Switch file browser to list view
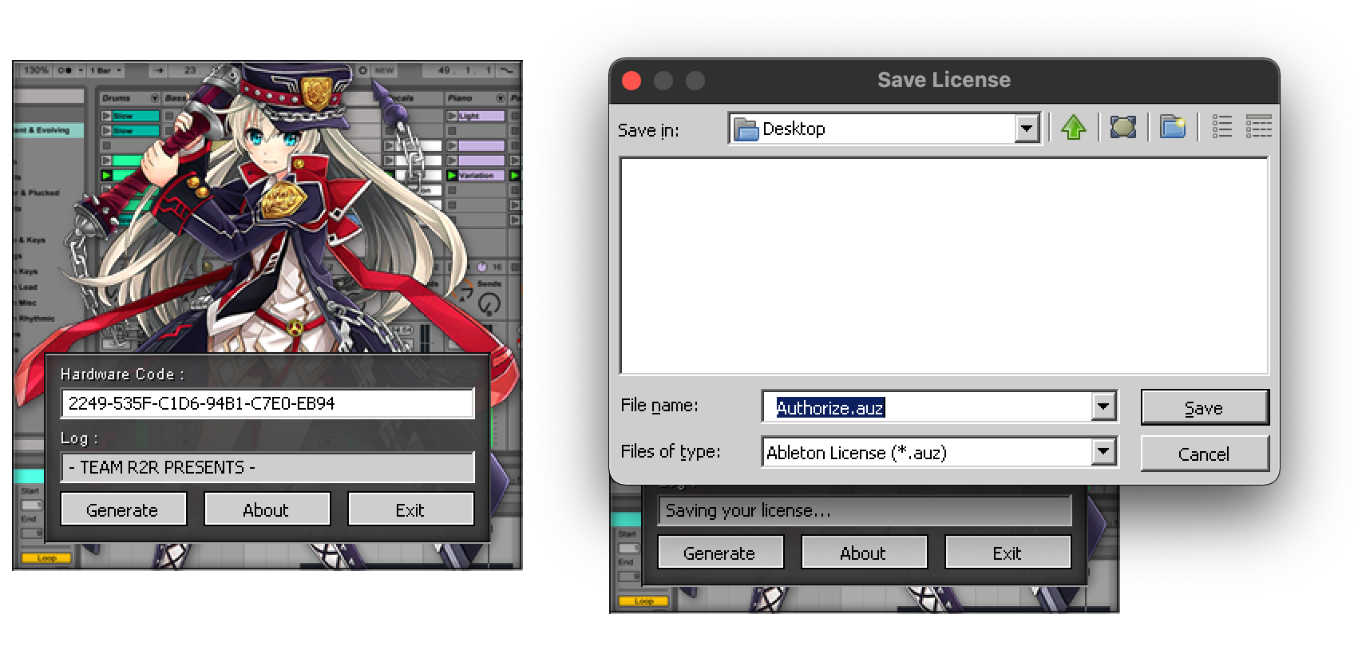The height and width of the screenshot is (666, 1354). coord(1221,127)
